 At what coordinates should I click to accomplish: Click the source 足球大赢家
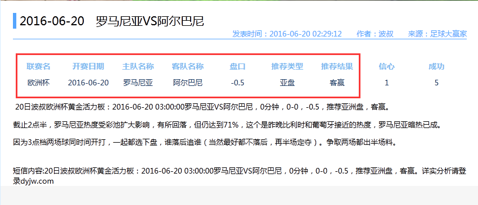pyautogui.click(x=448, y=34)
